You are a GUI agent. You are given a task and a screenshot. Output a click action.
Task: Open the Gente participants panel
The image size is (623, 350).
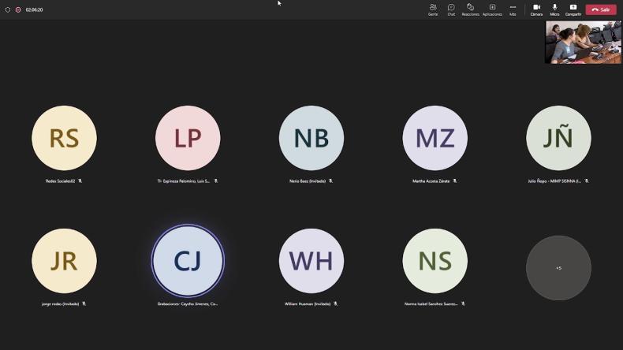(433, 9)
